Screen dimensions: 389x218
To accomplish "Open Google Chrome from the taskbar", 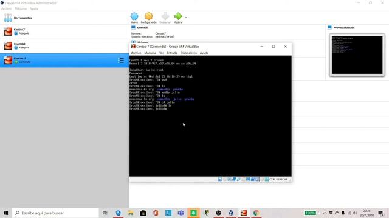I will coord(256,213).
